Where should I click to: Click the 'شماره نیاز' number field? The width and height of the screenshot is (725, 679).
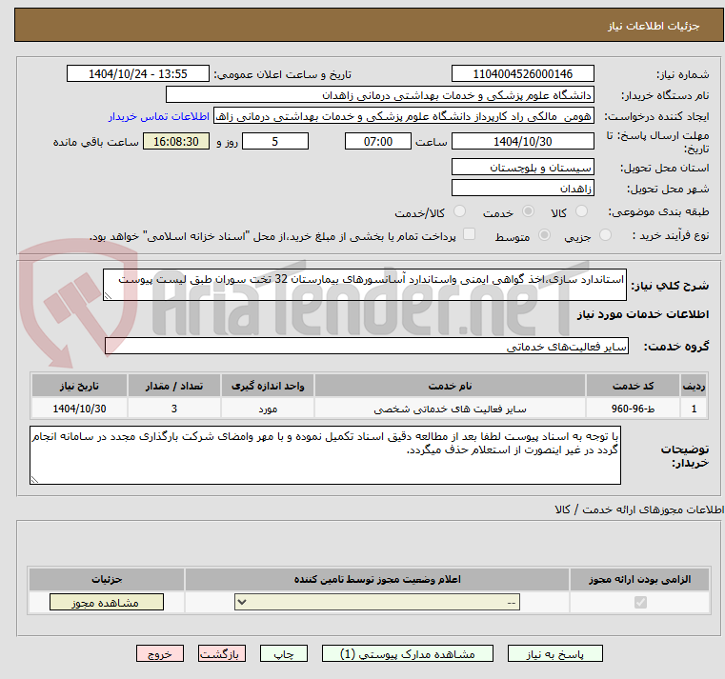pyautogui.click(x=522, y=74)
